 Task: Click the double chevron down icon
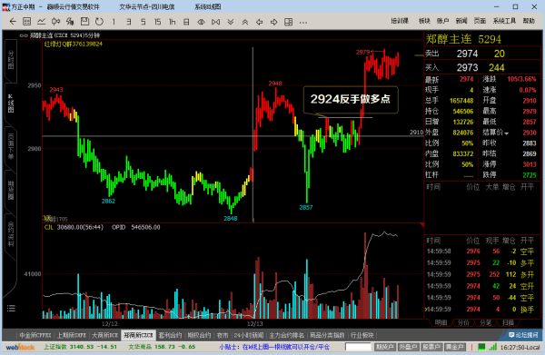point(231,22)
